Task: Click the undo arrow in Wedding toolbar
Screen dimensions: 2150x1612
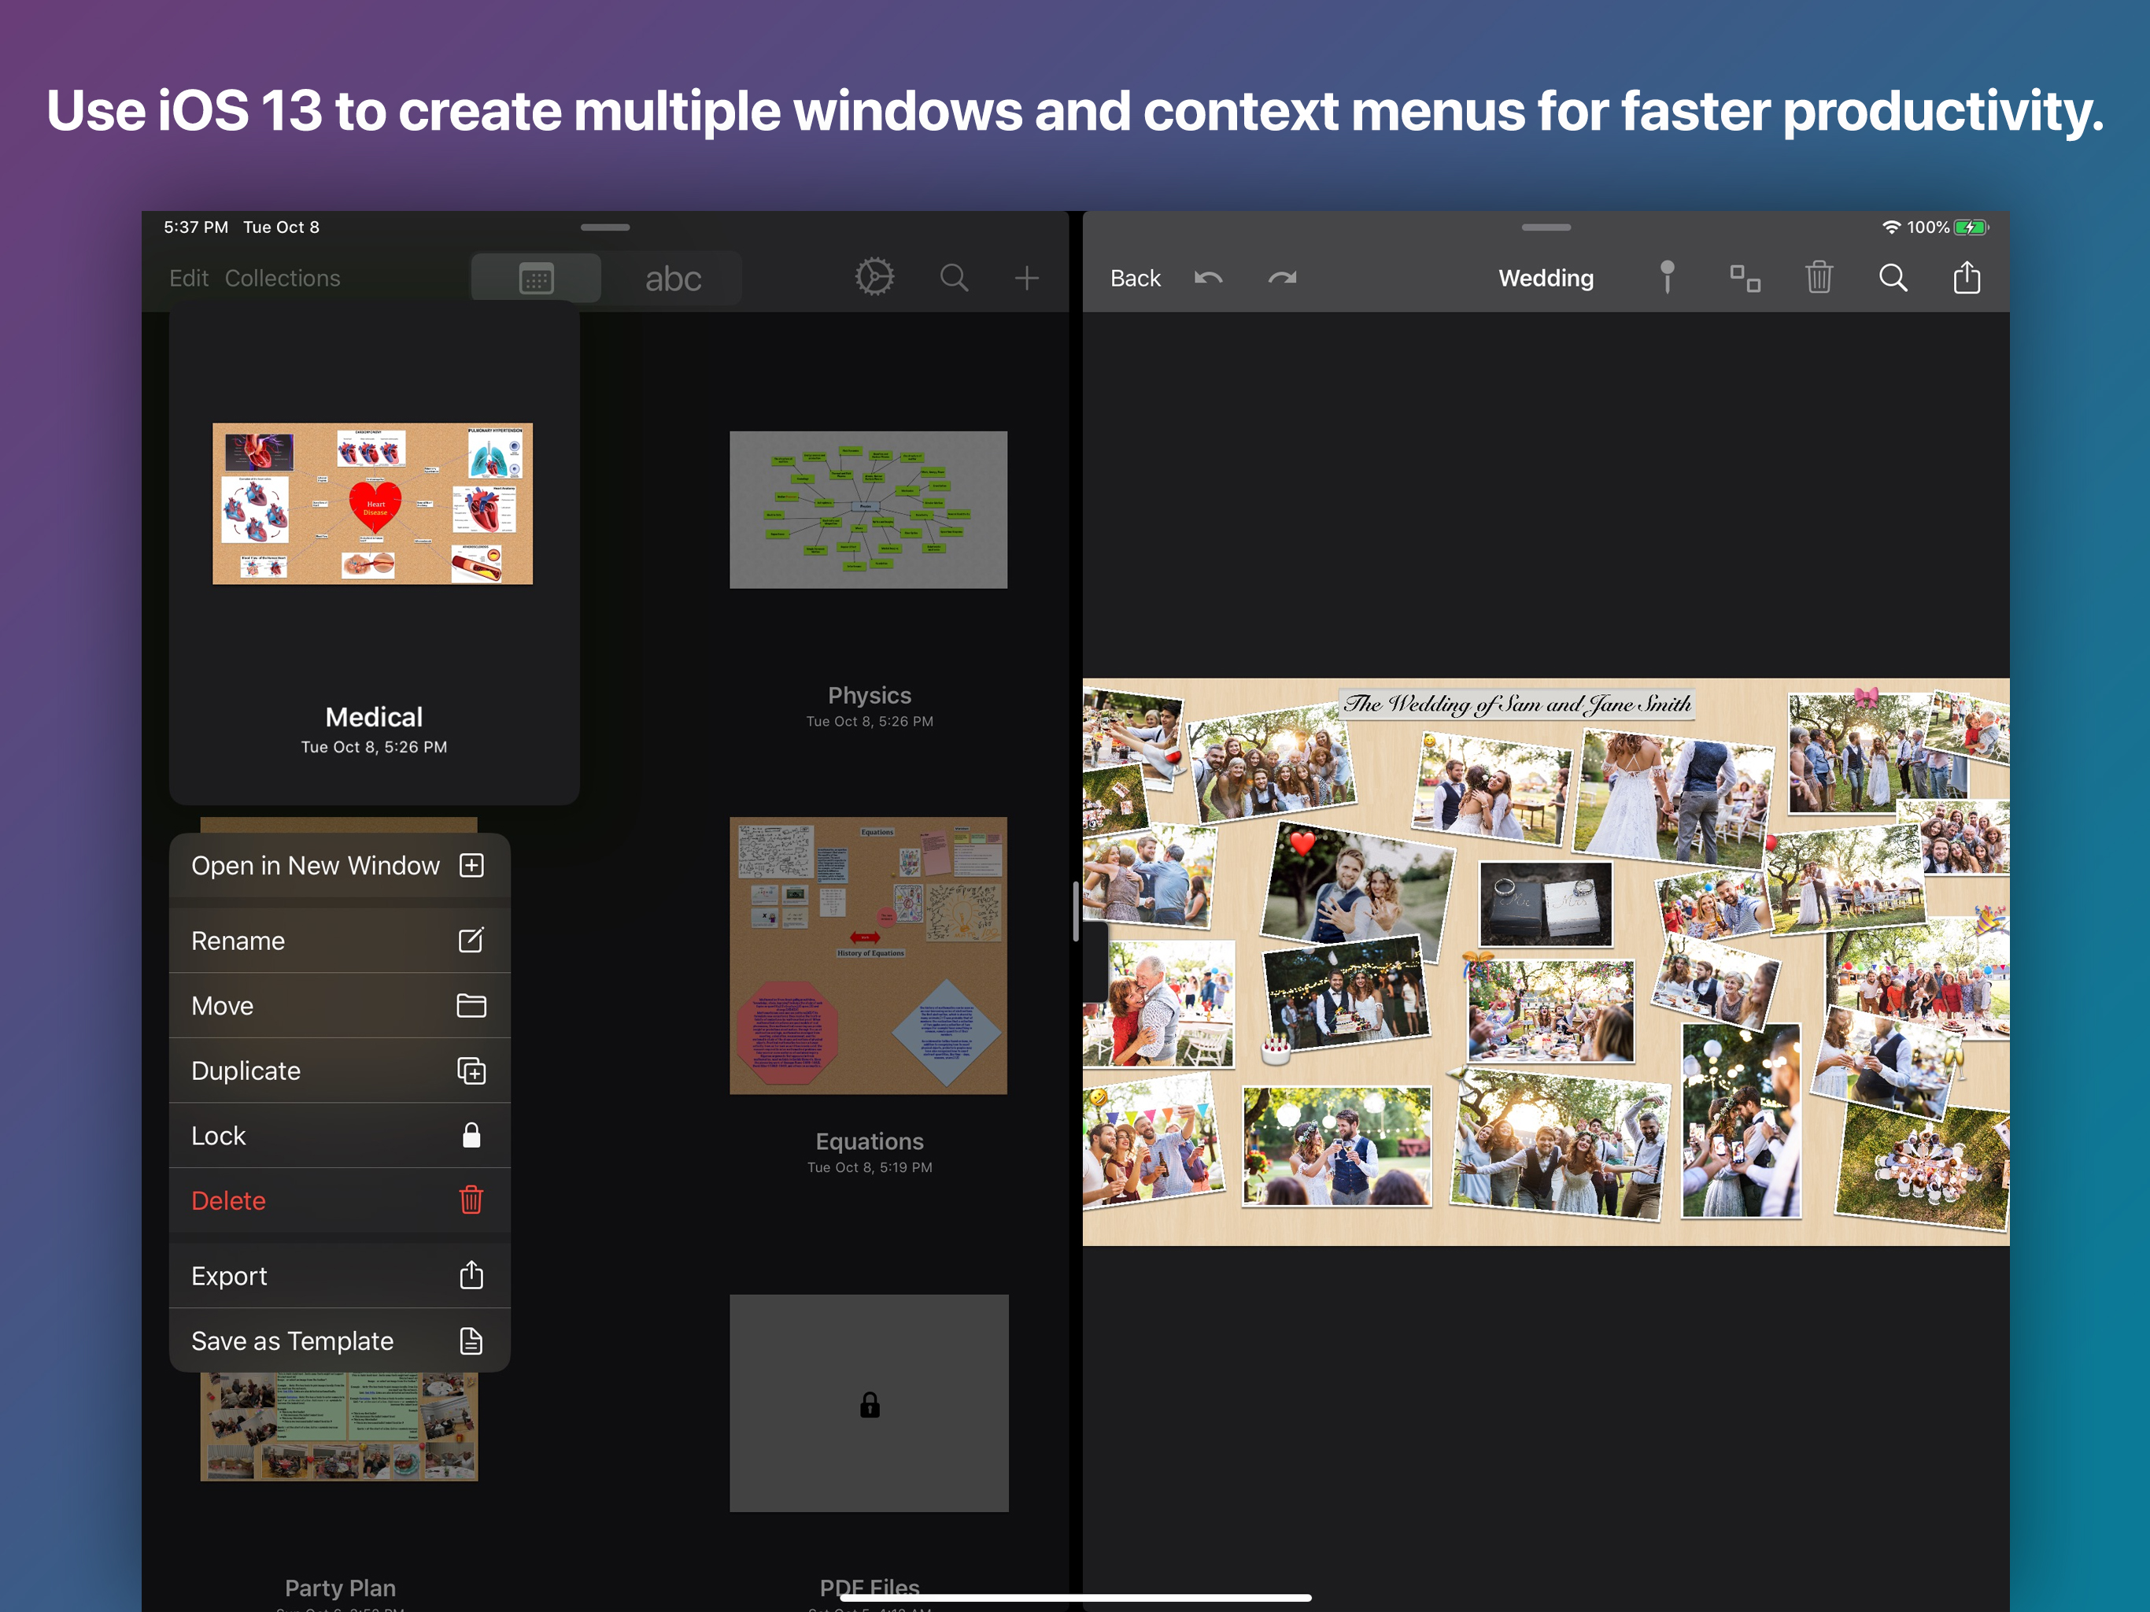Action: (1208, 278)
